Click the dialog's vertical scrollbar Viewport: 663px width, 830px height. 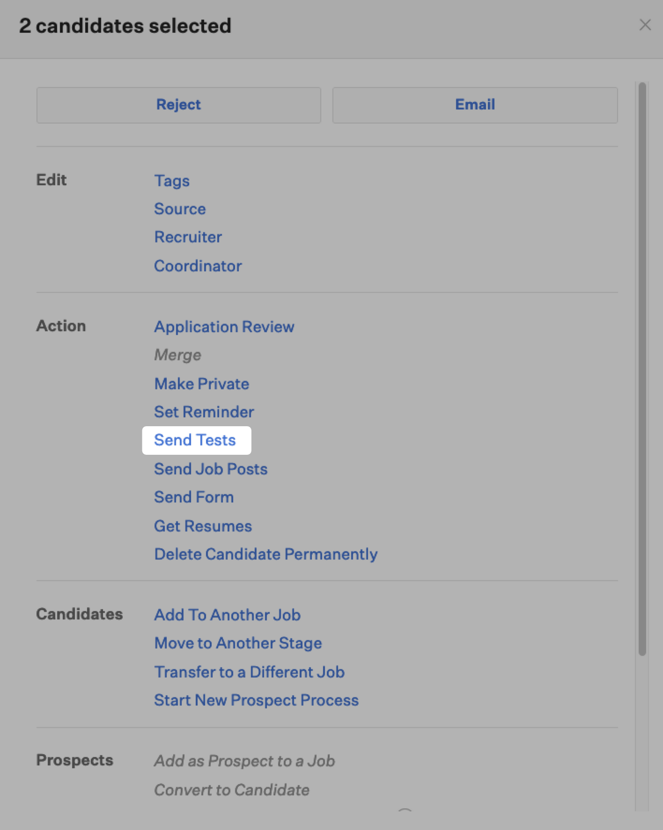click(642, 369)
